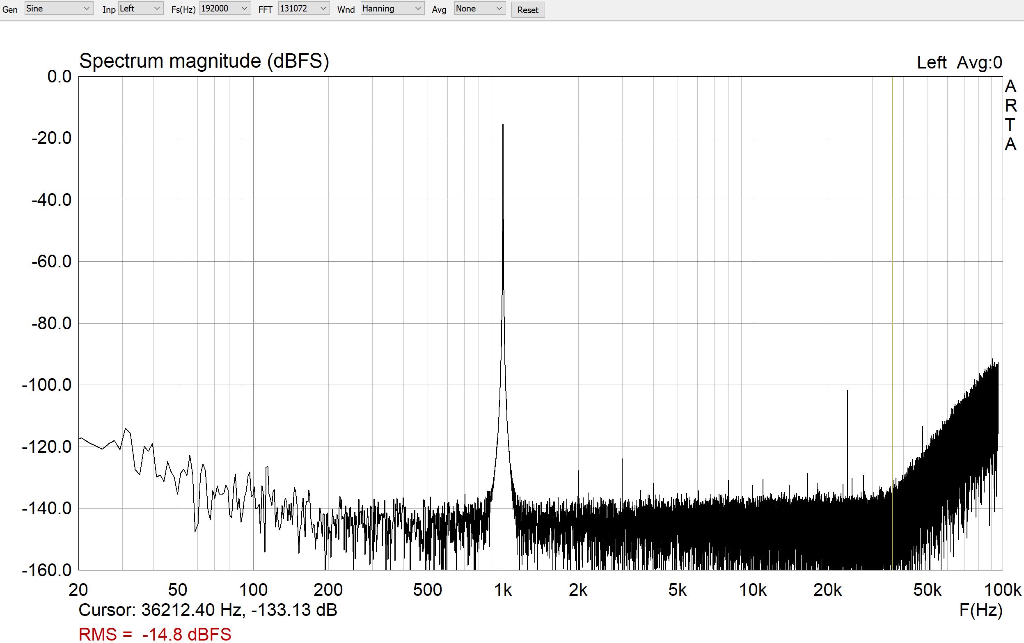1024x643 pixels.
Task: Open the Avg averaging dropdown
Action: tap(480, 9)
